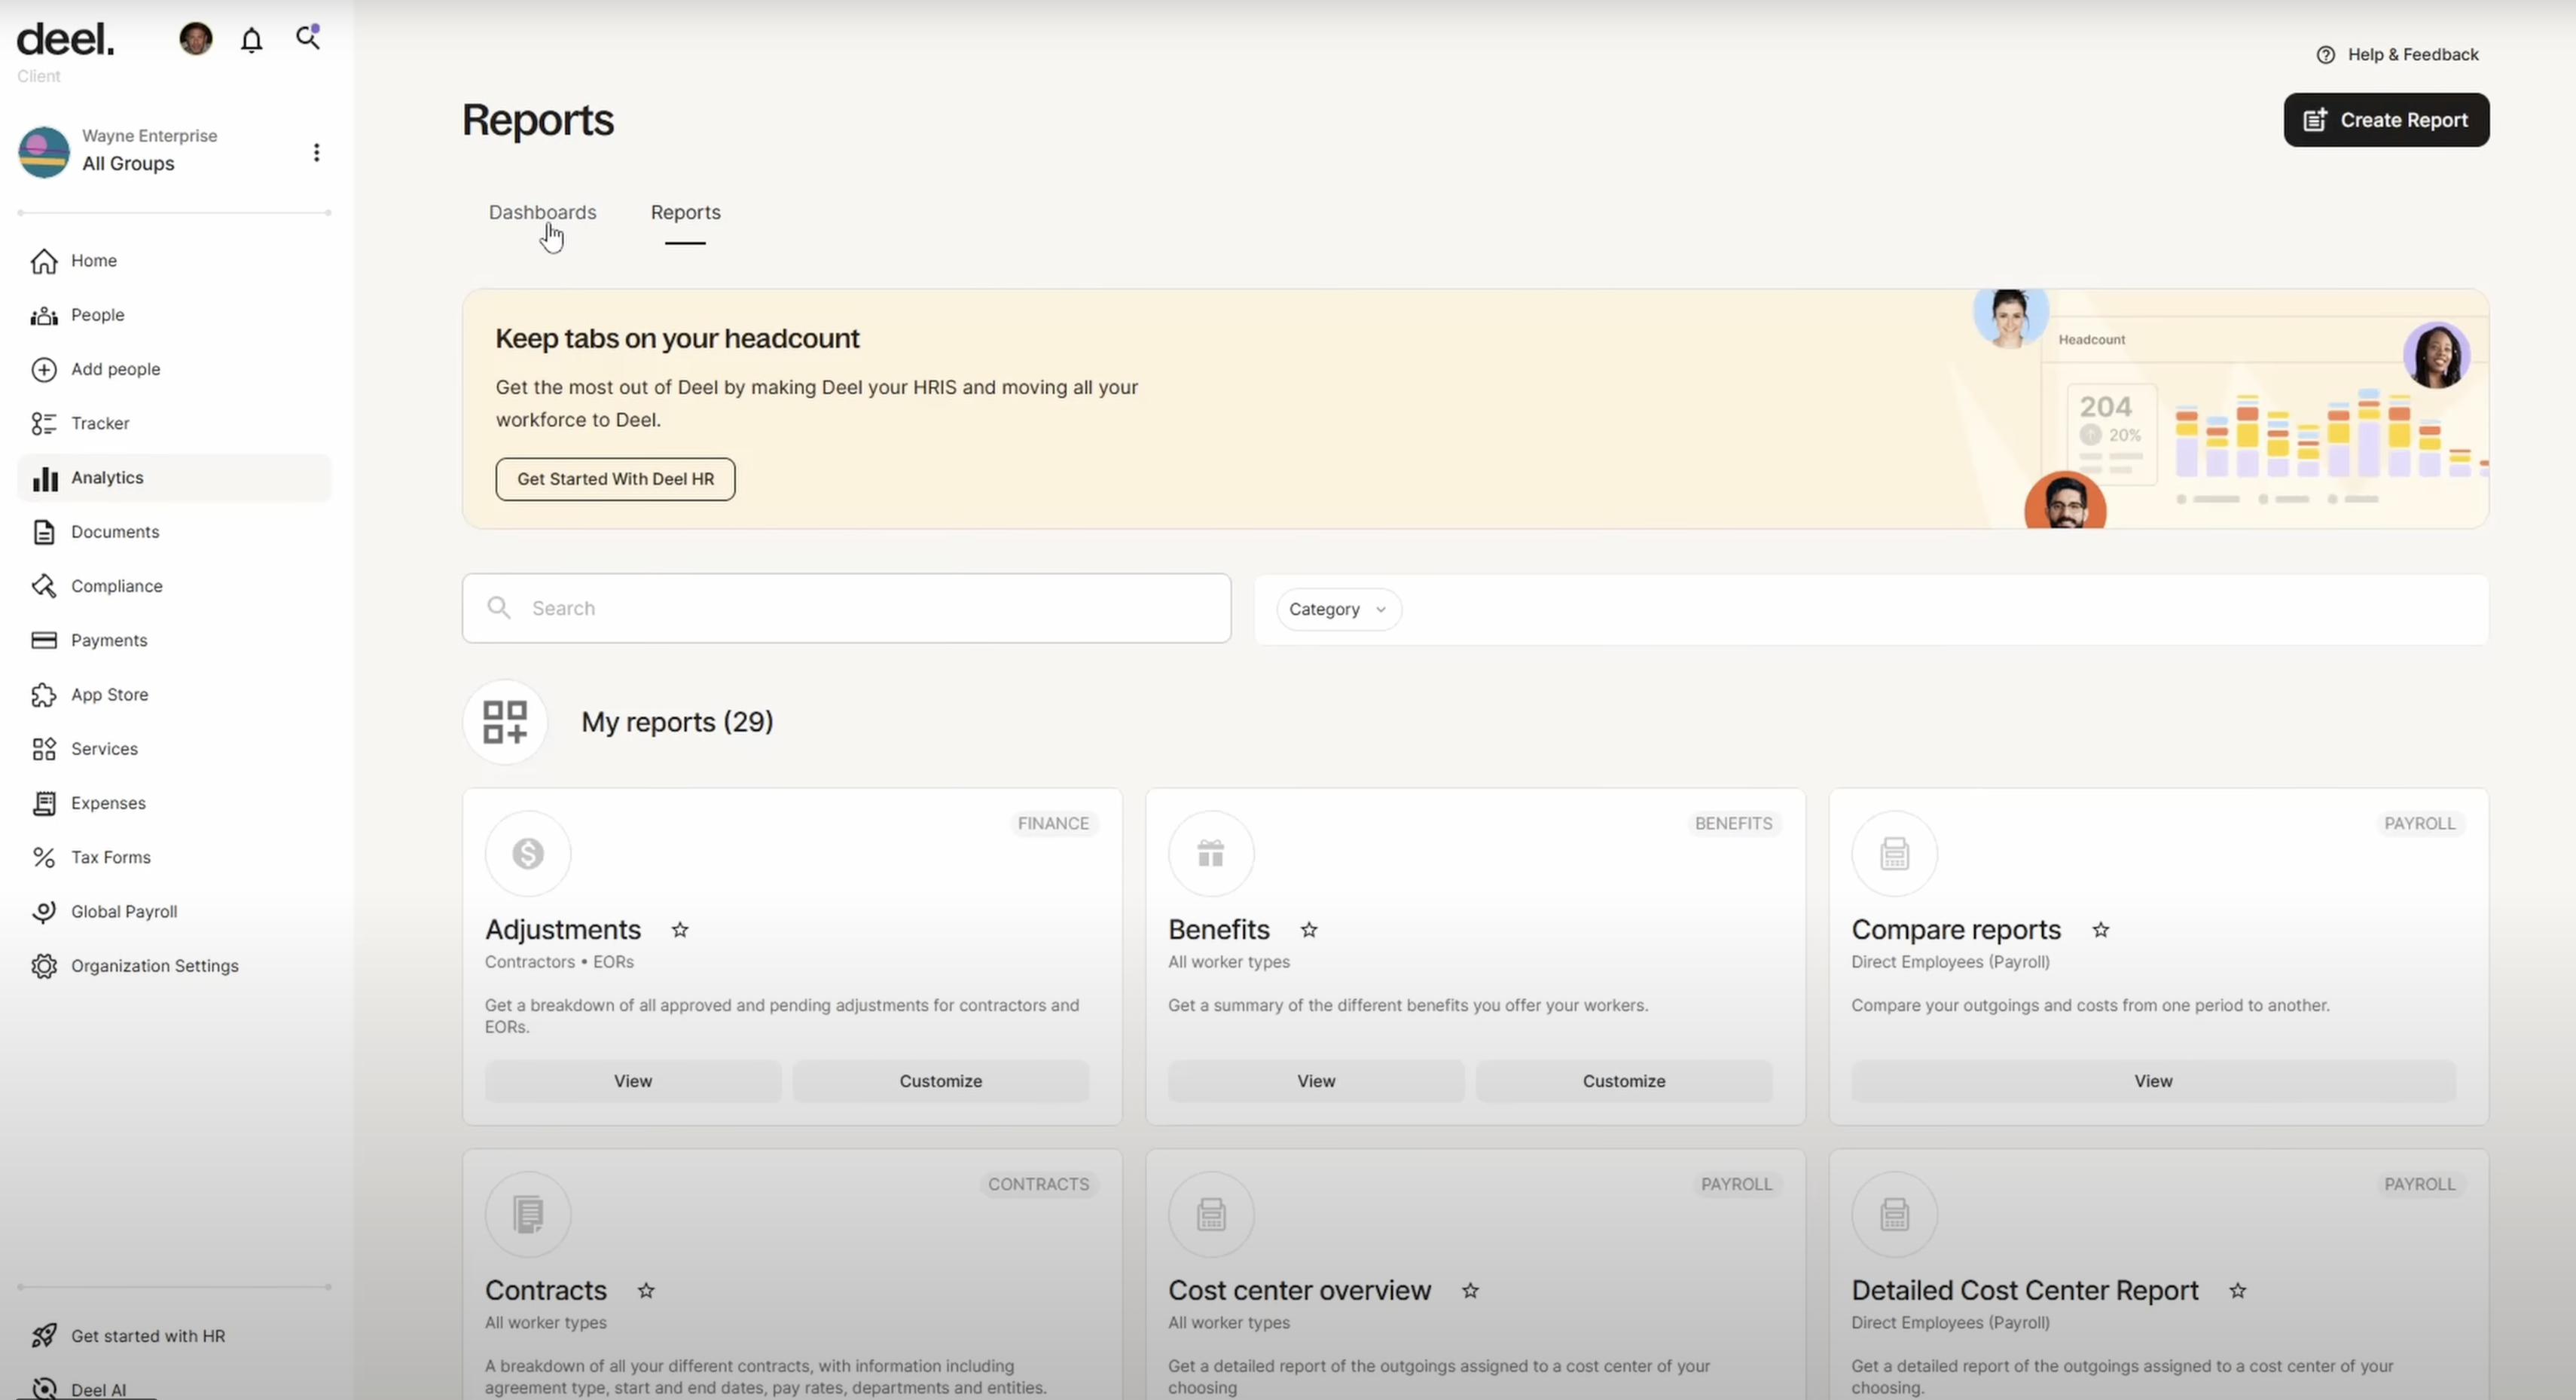
Task: Click the Create Report button
Action: click(x=2386, y=120)
